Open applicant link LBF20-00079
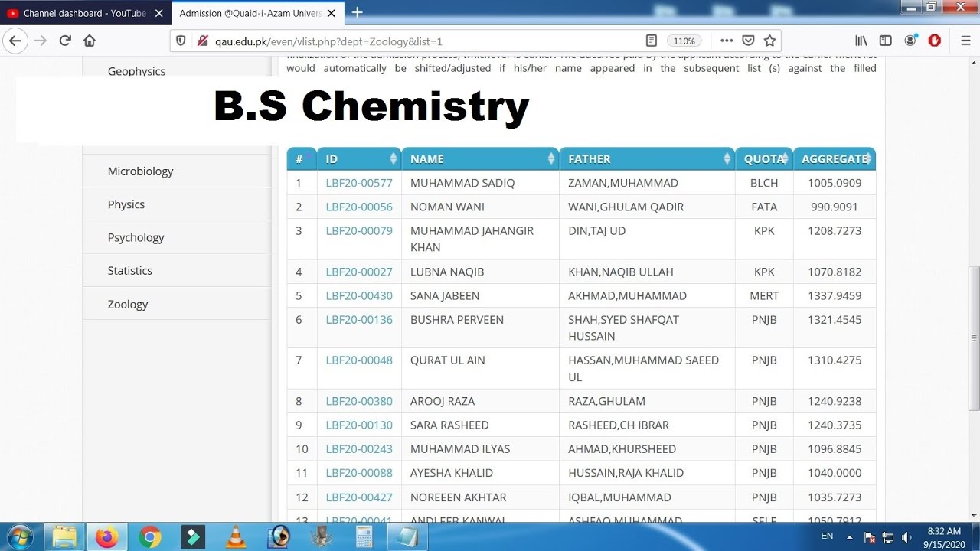The width and height of the screenshot is (980, 551). [x=359, y=230]
